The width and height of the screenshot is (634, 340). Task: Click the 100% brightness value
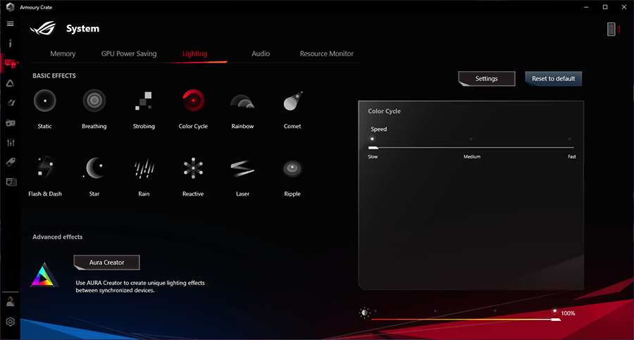click(568, 313)
